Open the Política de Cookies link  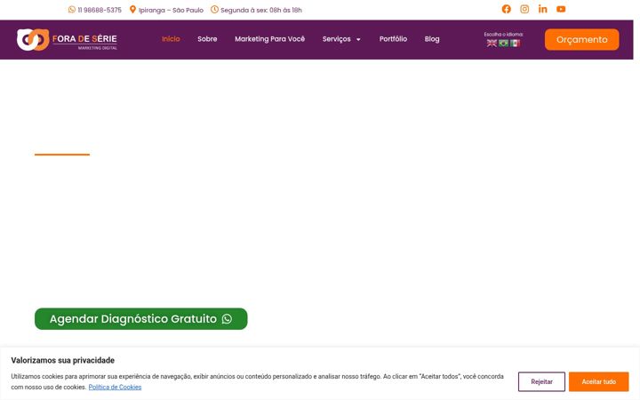click(115, 387)
